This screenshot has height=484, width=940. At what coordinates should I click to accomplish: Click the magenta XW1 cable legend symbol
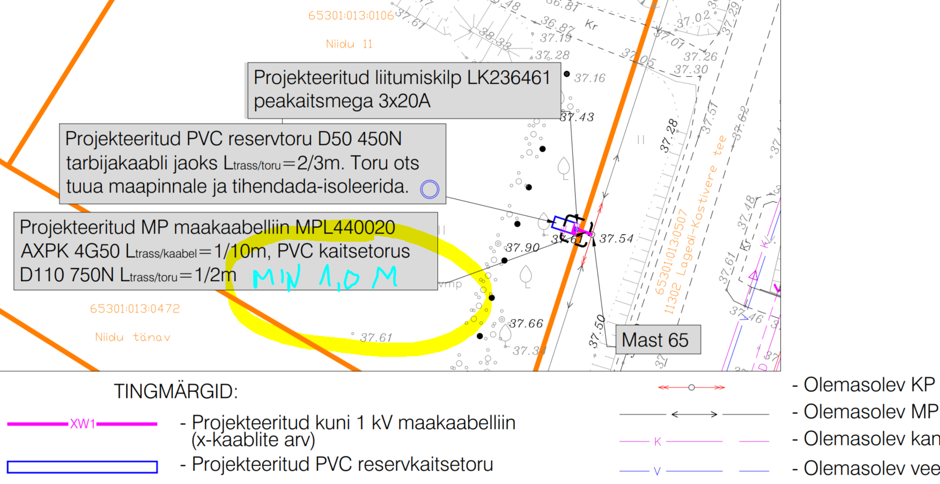[x=82, y=424]
